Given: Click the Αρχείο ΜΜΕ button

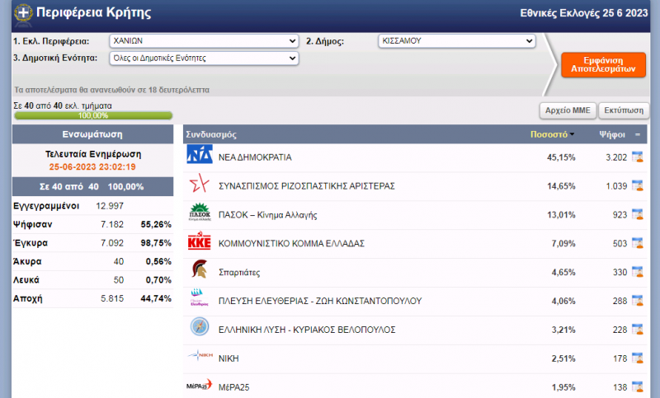Looking at the screenshot, I should pyautogui.click(x=567, y=110).
